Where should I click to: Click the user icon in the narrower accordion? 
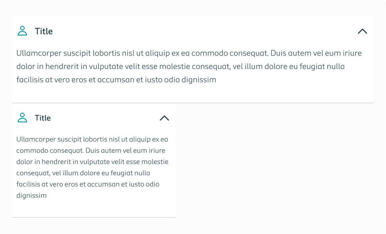click(x=22, y=118)
